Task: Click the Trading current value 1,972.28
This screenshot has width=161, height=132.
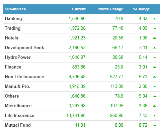Action: [x=77, y=28]
